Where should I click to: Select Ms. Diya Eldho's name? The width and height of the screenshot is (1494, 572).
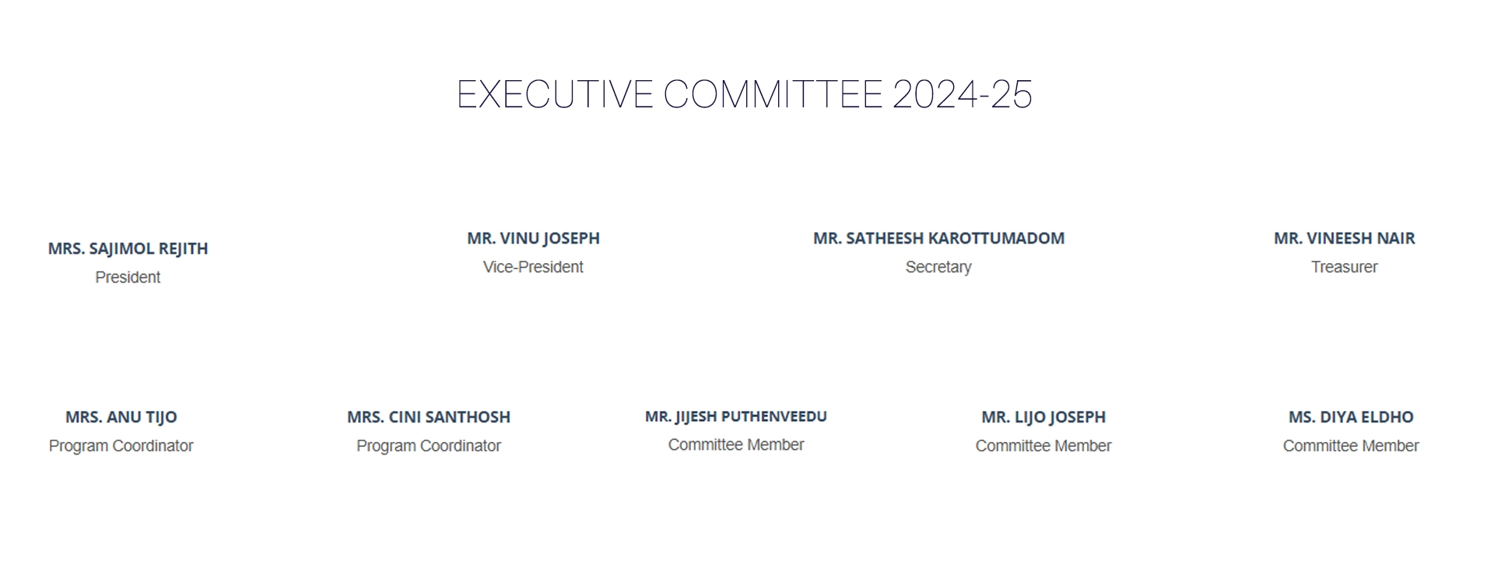(x=1350, y=417)
